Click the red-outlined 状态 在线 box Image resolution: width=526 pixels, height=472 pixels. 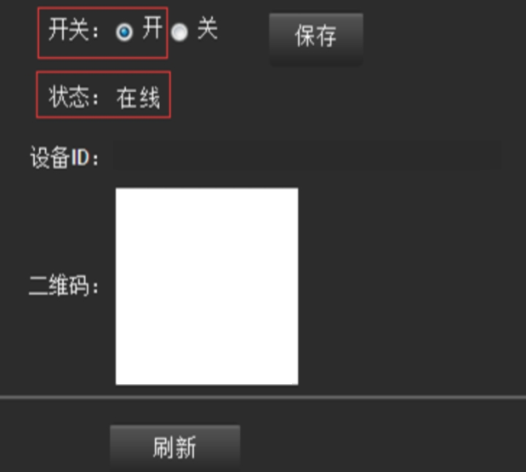click(x=103, y=95)
